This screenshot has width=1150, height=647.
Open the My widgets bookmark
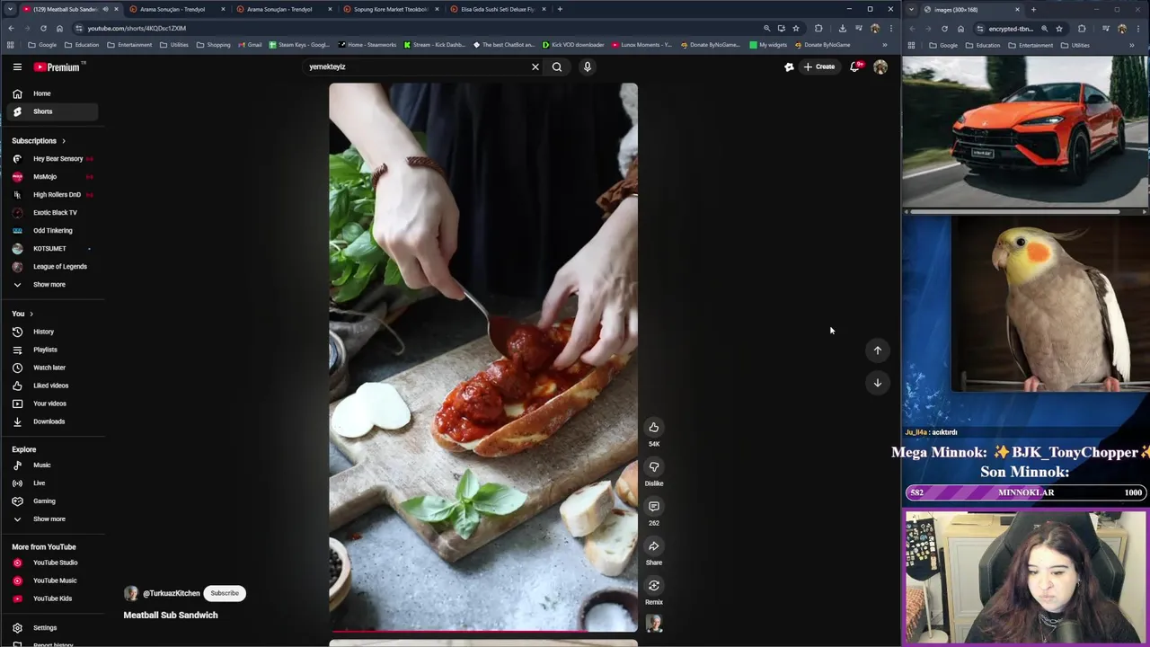click(768, 45)
